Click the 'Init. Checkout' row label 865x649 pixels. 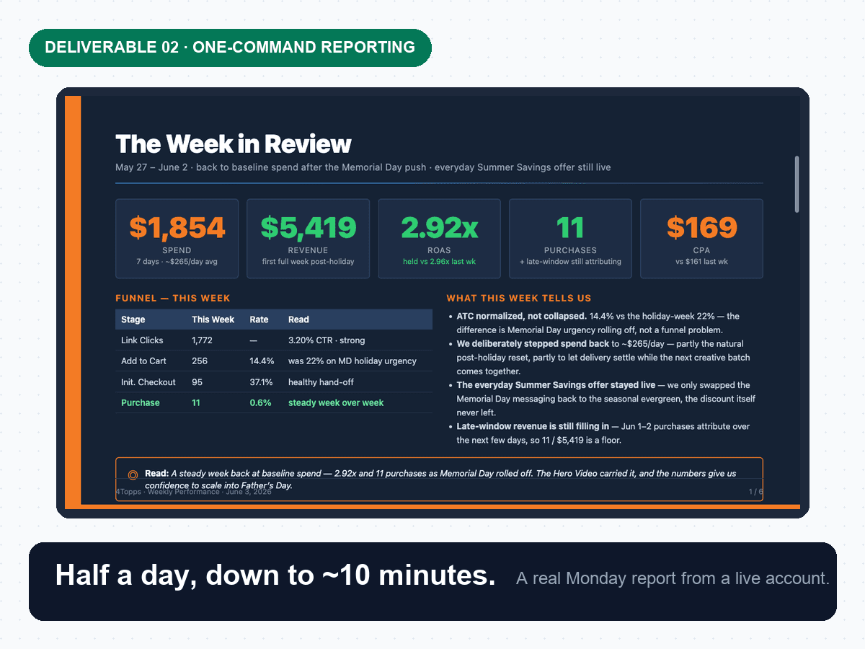click(x=148, y=382)
